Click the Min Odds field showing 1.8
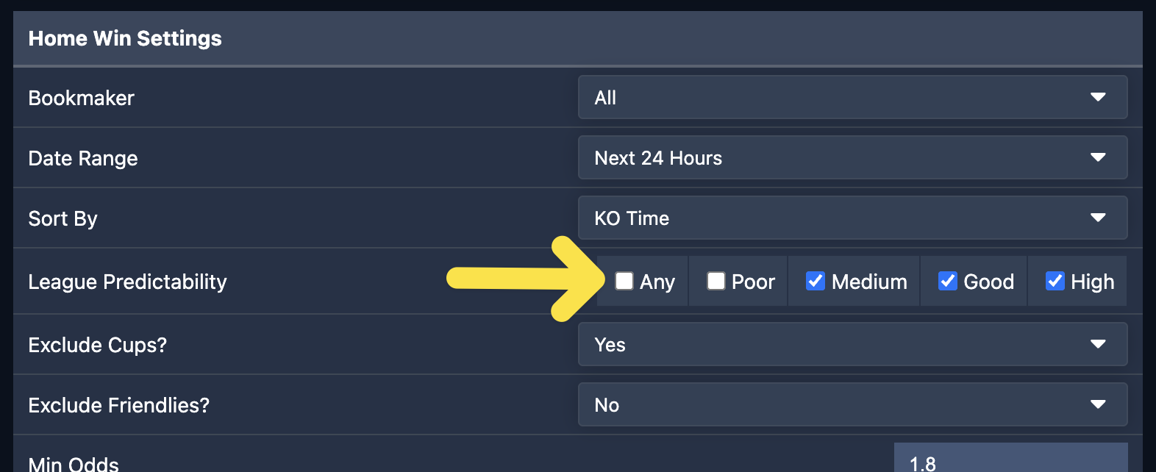The height and width of the screenshot is (472, 1156). pos(1010,460)
